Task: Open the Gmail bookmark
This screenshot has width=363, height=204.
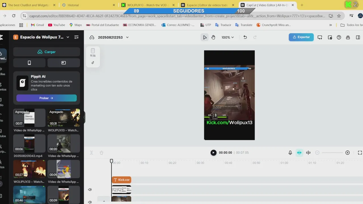Action: pyautogui.click(x=37, y=25)
